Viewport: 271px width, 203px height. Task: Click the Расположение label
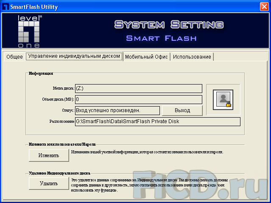(62, 121)
